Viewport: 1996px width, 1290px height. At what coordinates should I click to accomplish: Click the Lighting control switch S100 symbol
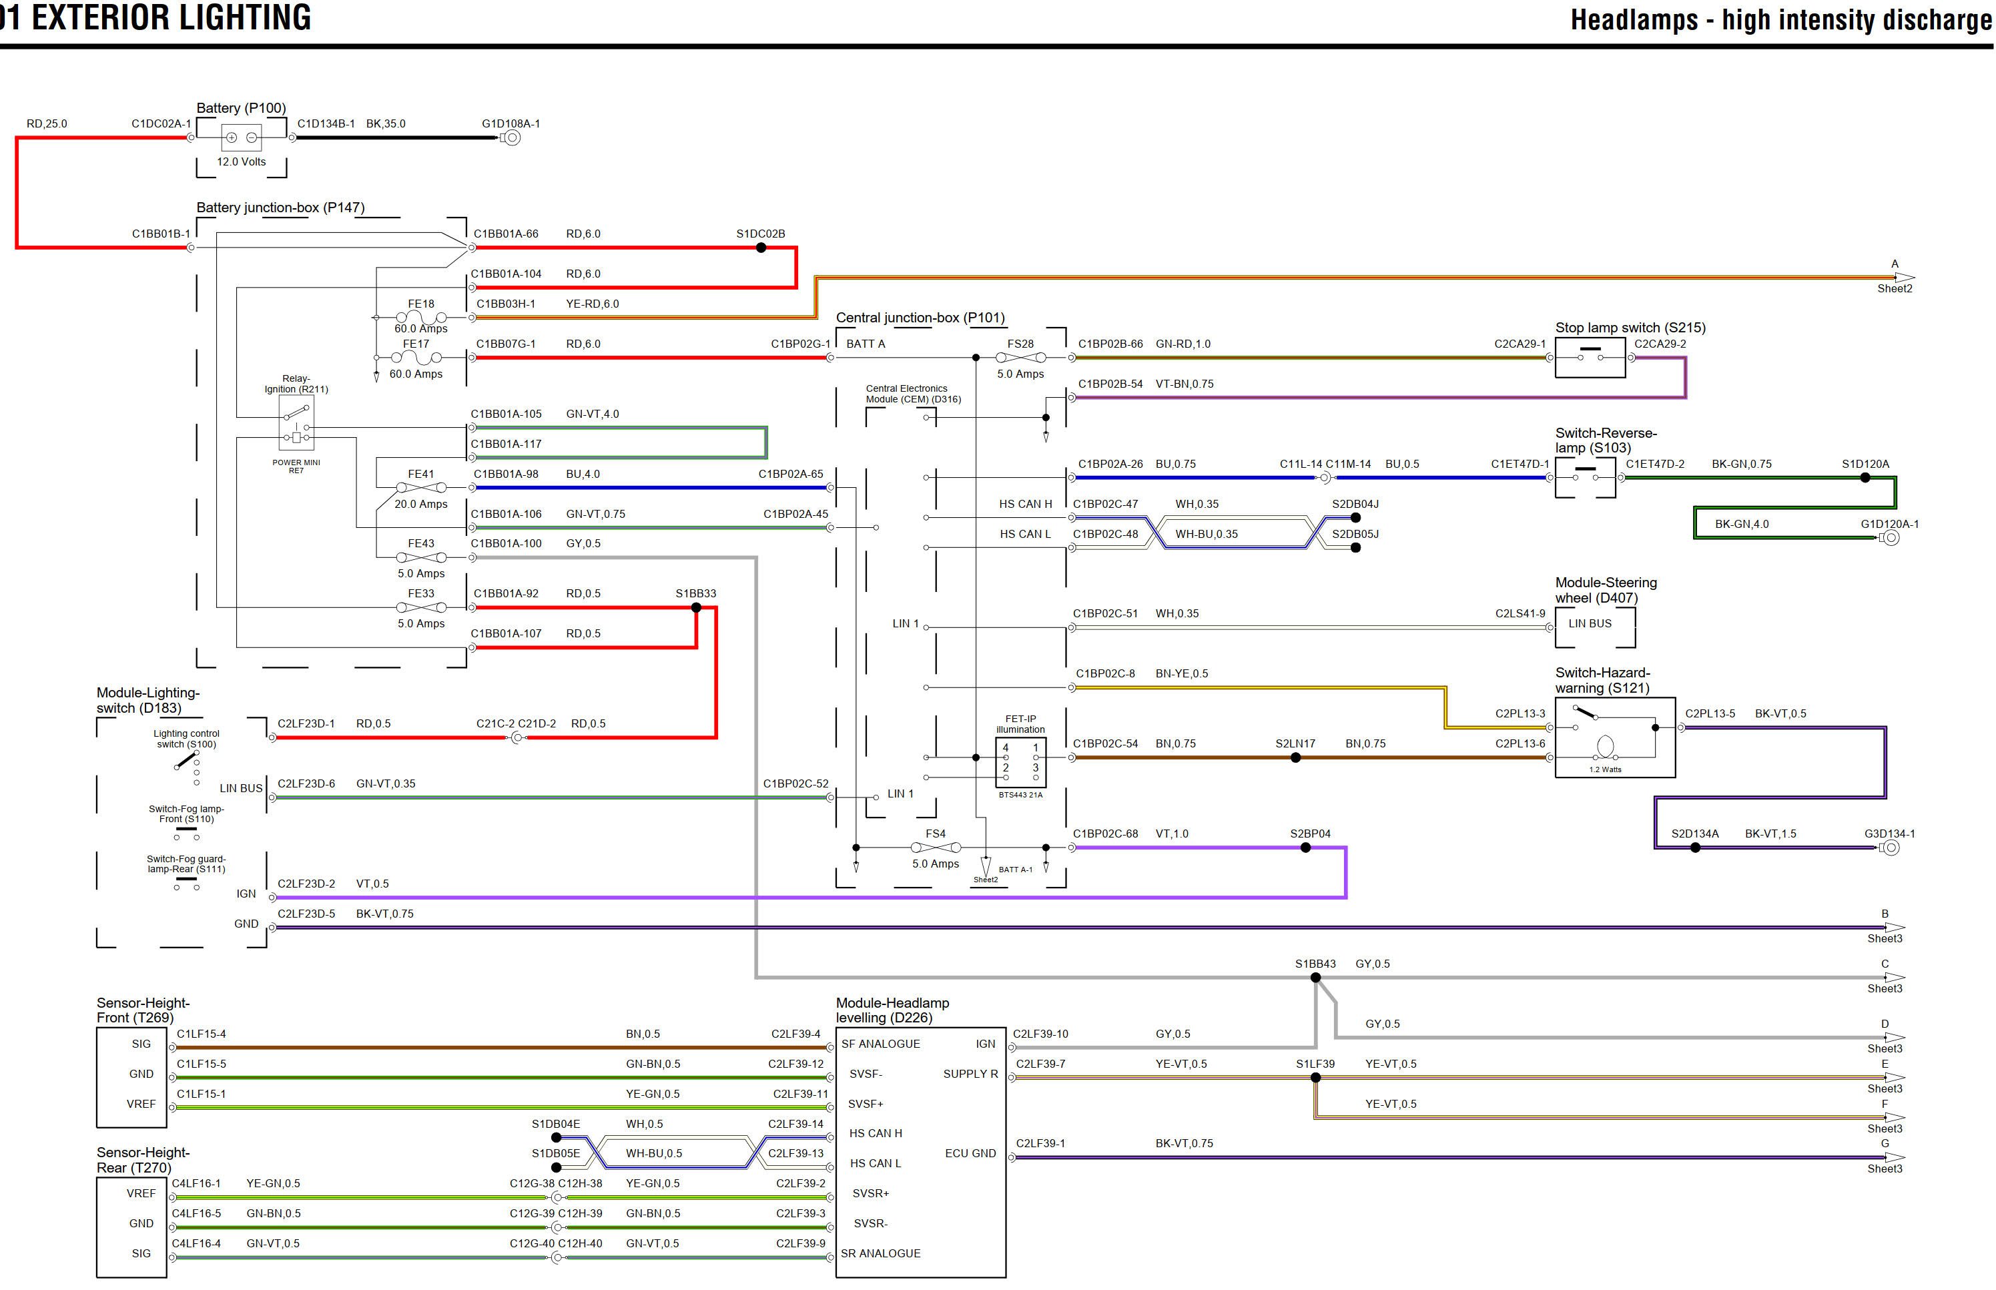(x=187, y=761)
